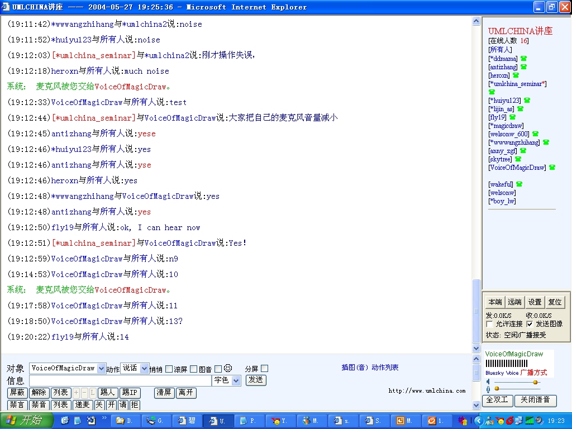
Task: Click the 关闭语音 close voice button
Action: click(x=535, y=400)
